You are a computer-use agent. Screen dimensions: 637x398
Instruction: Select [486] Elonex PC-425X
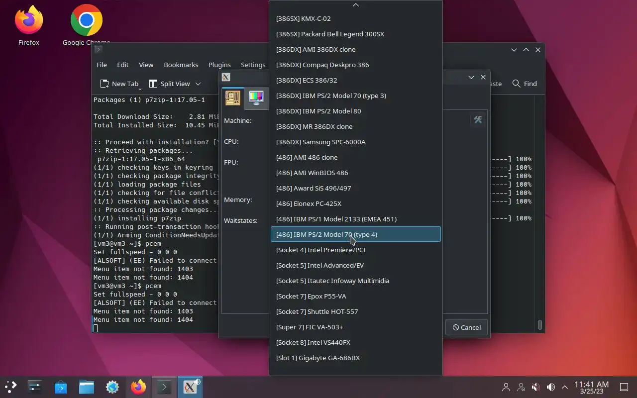pyautogui.click(x=355, y=203)
